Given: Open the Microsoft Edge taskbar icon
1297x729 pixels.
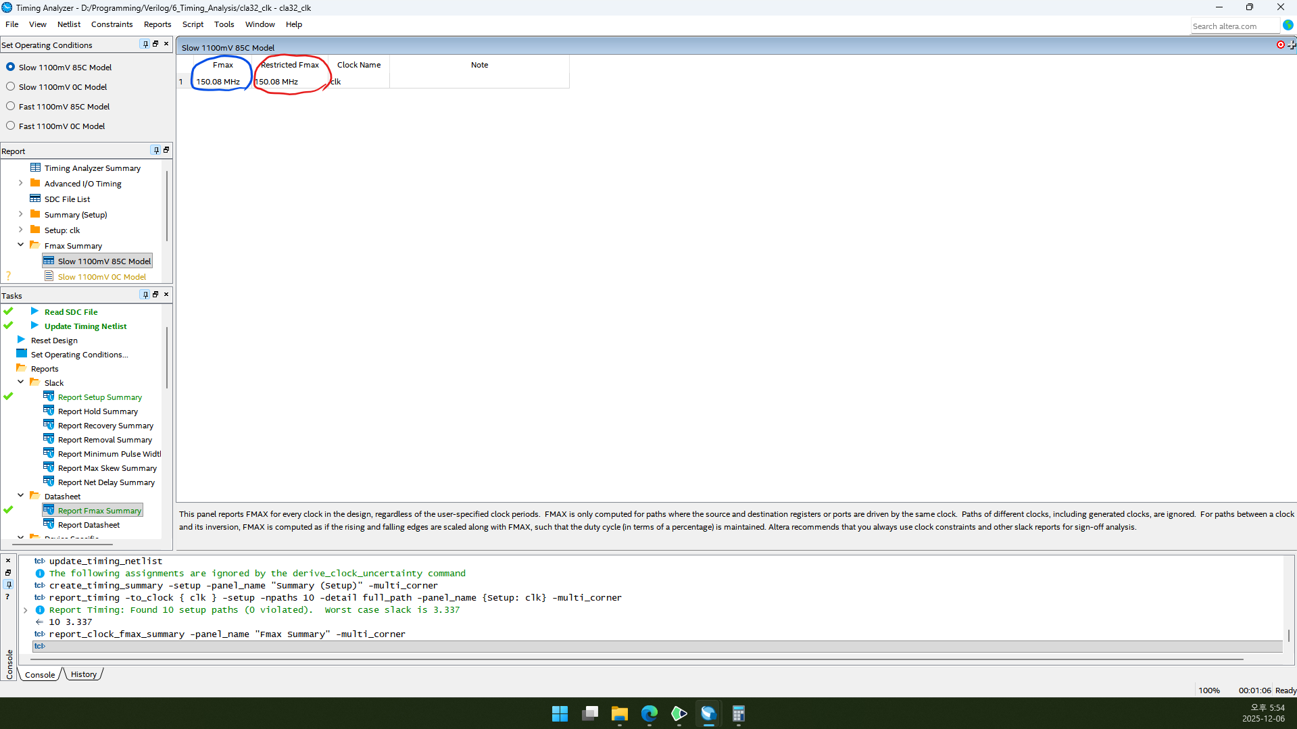Looking at the screenshot, I should click(x=649, y=713).
